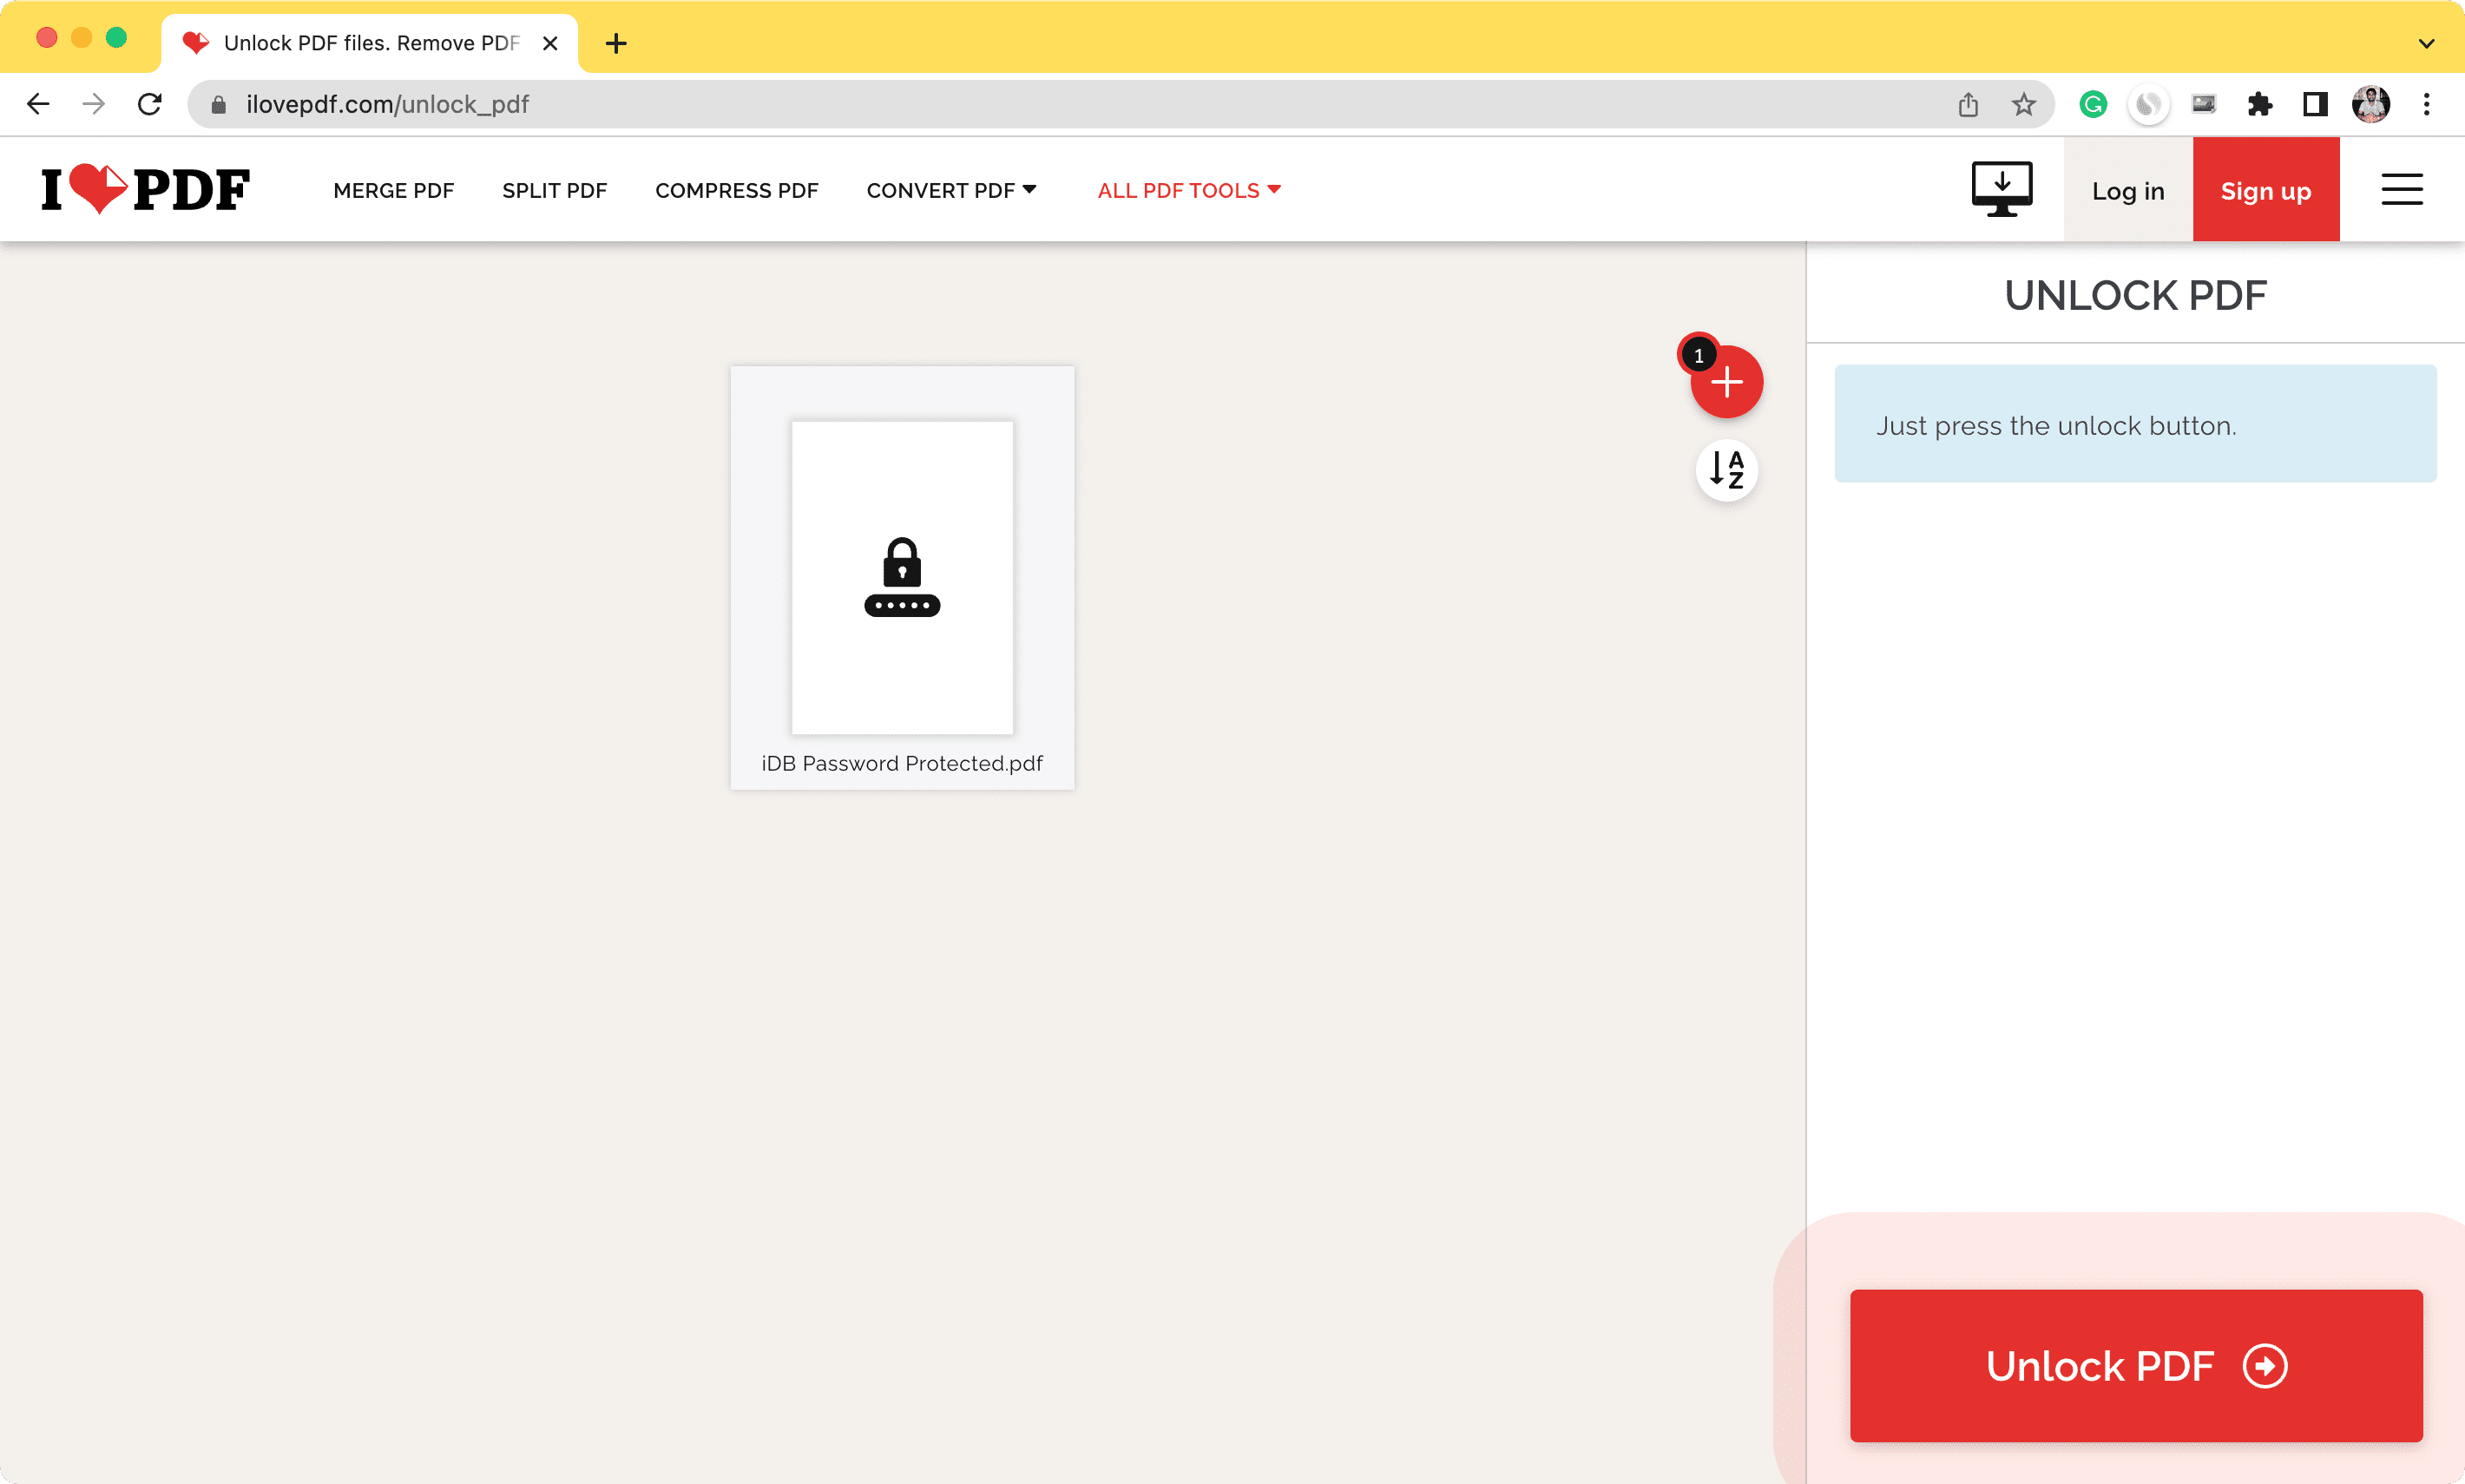The image size is (2465, 1484).
Task: Open the Merge PDF tool
Action: [x=394, y=190]
